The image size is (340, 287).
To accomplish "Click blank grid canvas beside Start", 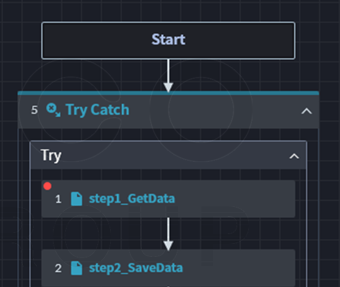I will click(x=318, y=41).
